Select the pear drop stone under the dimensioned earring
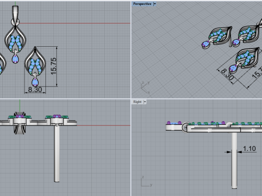 (x=35, y=82)
